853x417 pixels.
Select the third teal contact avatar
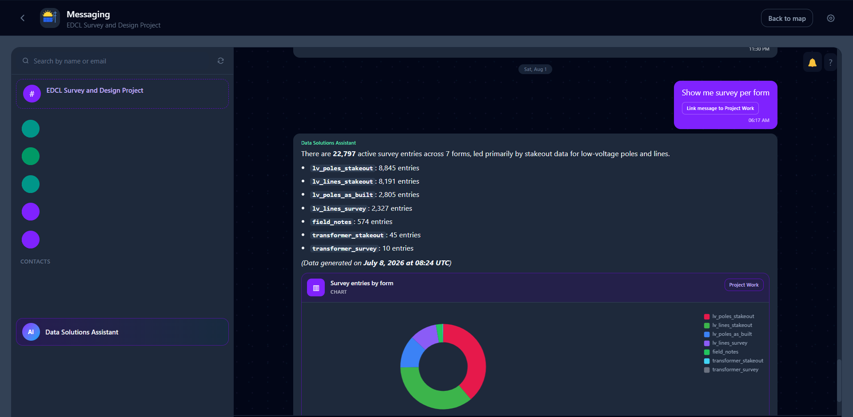(31, 184)
